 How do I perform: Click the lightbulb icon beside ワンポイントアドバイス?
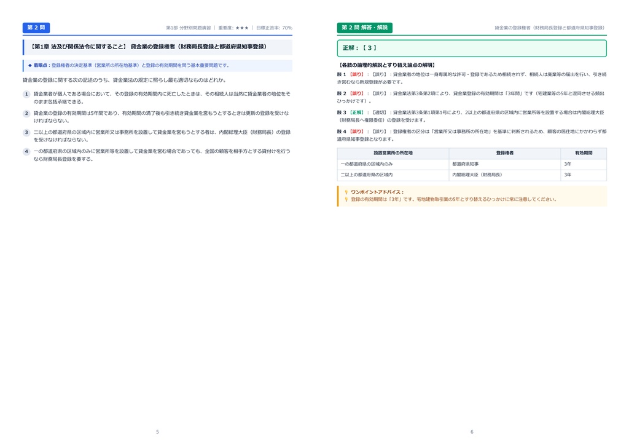click(x=346, y=192)
